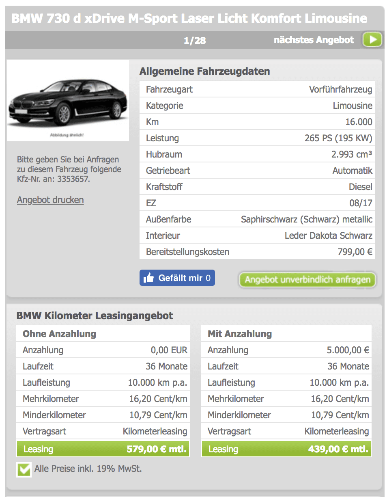Select the Vorführfahrzeug value
Image resolution: width=387 pixels, height=497 pixels.
341,89
